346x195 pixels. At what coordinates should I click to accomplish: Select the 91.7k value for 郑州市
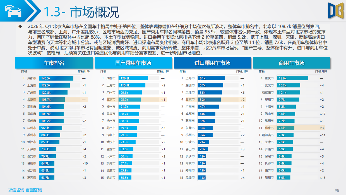click(124, 107)
